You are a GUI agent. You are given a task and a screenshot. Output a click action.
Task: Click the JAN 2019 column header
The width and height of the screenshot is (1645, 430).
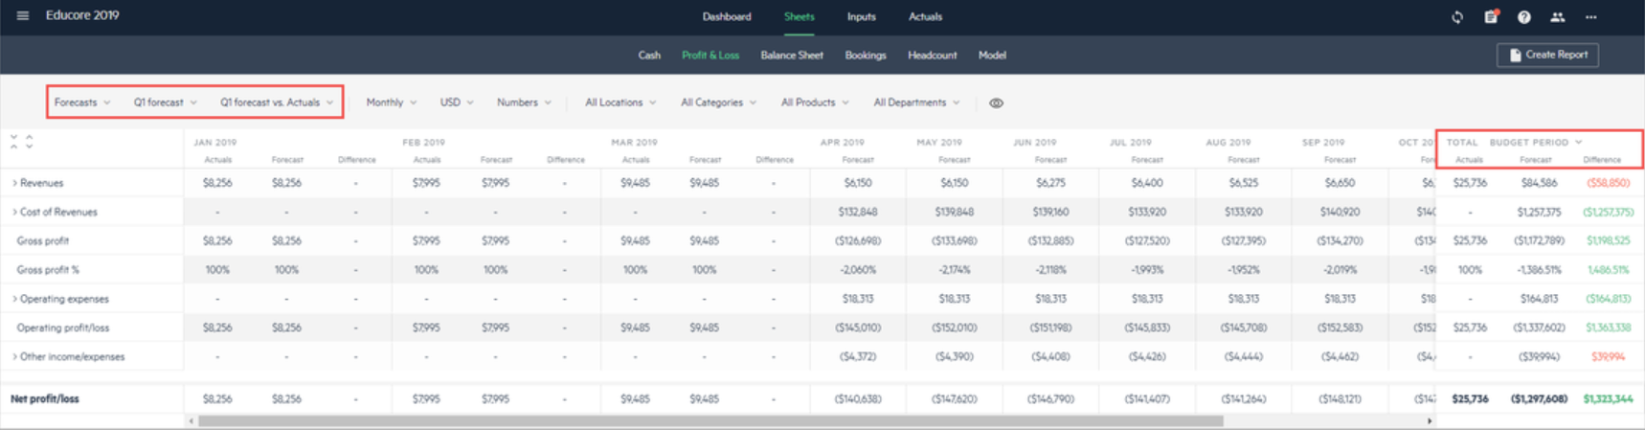click(x=214, y=142)
